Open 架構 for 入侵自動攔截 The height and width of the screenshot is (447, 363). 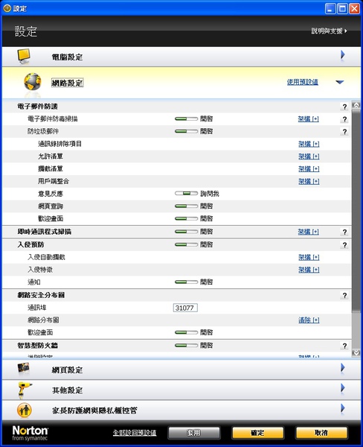(309, 258)
